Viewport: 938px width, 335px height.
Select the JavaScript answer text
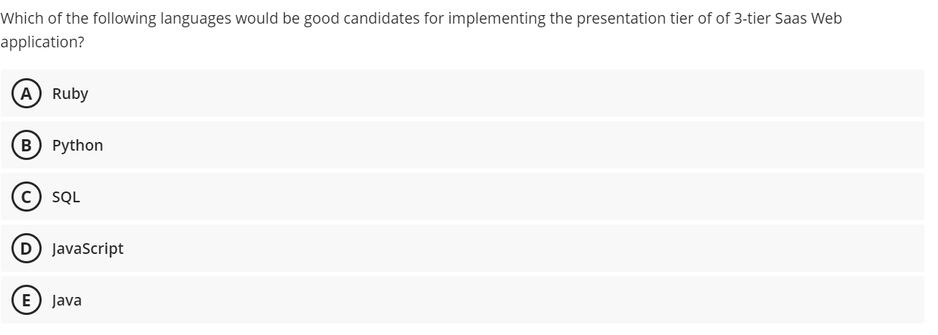[x=87, y=249]
